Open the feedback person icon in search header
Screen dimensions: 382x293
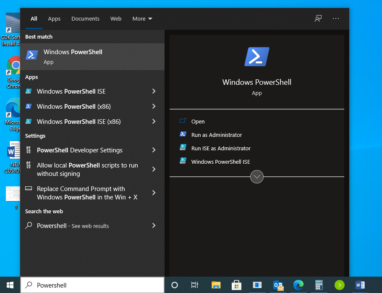[318, 18]
